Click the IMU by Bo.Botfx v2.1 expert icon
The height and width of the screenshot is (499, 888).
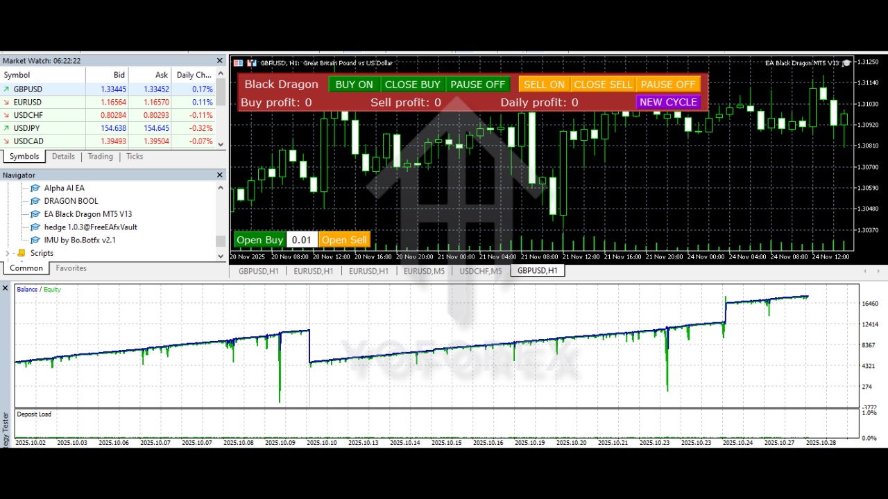[x=35, y=240]
